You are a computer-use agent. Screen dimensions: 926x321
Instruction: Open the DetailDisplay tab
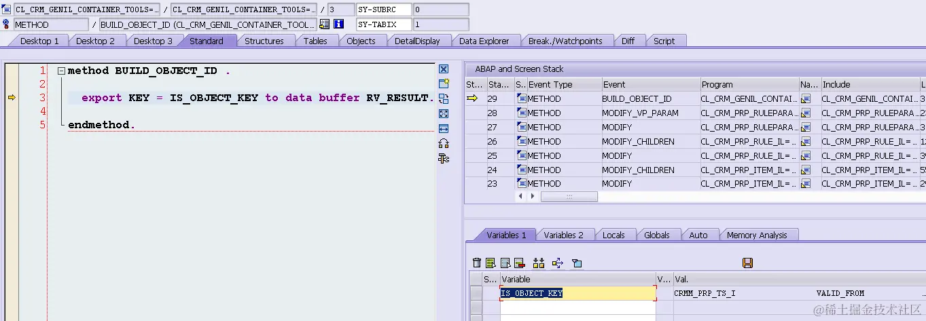pos(417,41)
